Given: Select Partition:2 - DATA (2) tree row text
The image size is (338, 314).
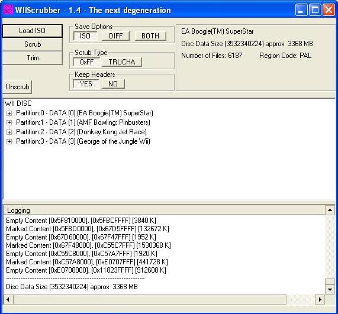Looking at the screenshot, I should point(81,132).
